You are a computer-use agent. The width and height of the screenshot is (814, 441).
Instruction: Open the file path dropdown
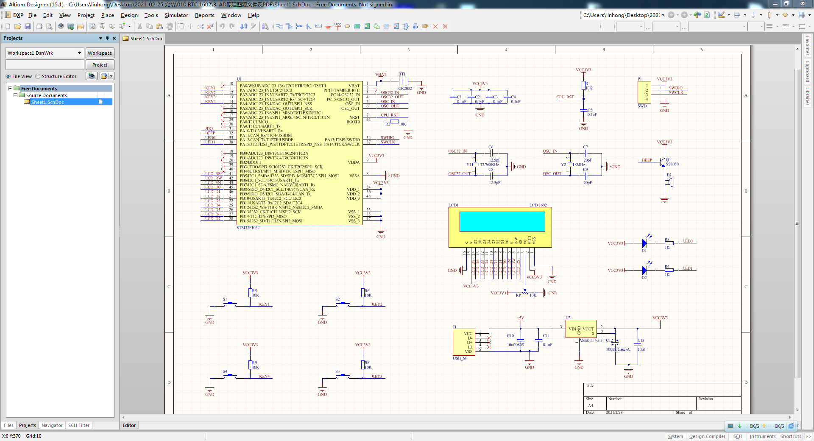(663, 14)
